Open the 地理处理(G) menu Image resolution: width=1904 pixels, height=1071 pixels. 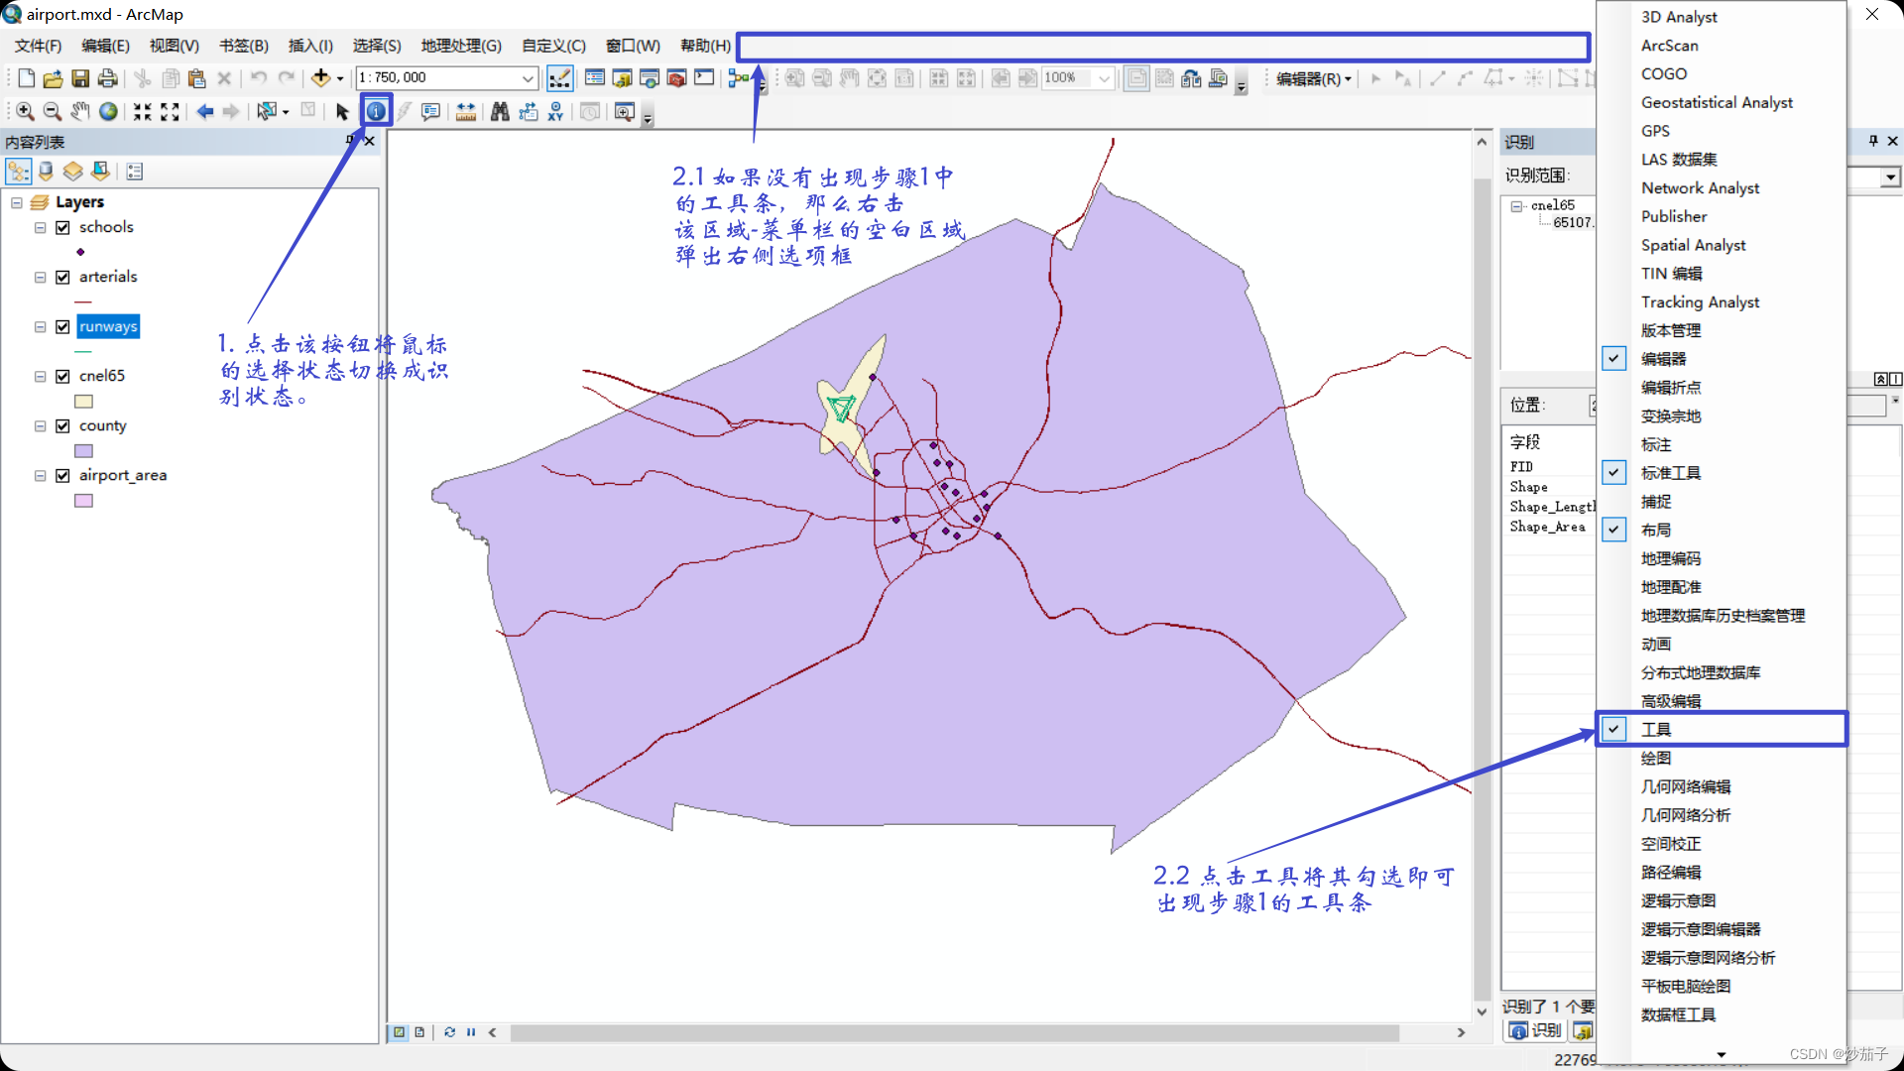pos(461,46)
